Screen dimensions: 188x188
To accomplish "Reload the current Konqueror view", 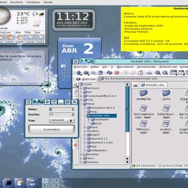I will [110, 73].
